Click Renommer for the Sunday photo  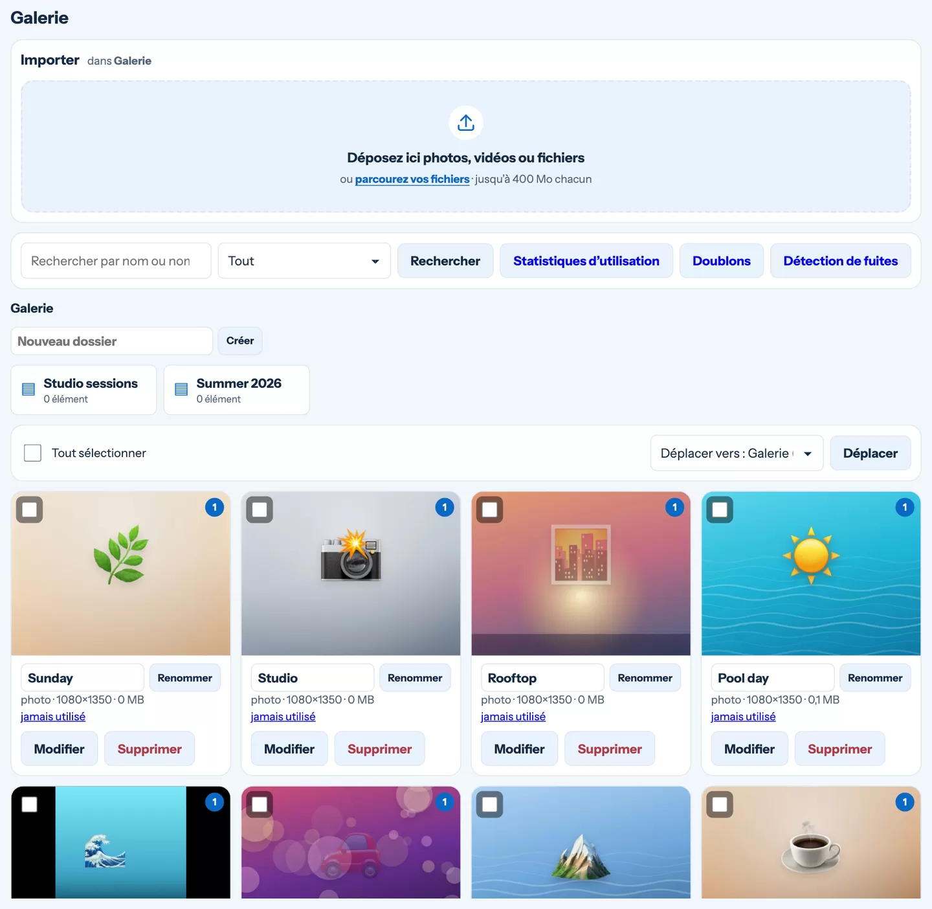pos(185,678)
